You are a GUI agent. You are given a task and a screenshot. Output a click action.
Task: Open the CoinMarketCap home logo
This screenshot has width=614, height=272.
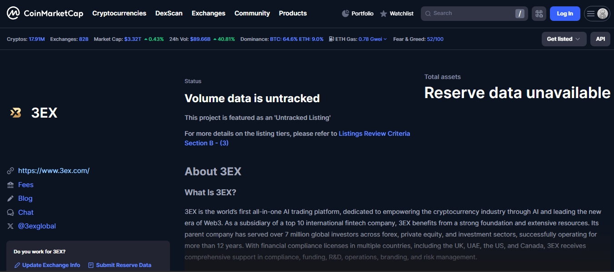click(45, 13)
